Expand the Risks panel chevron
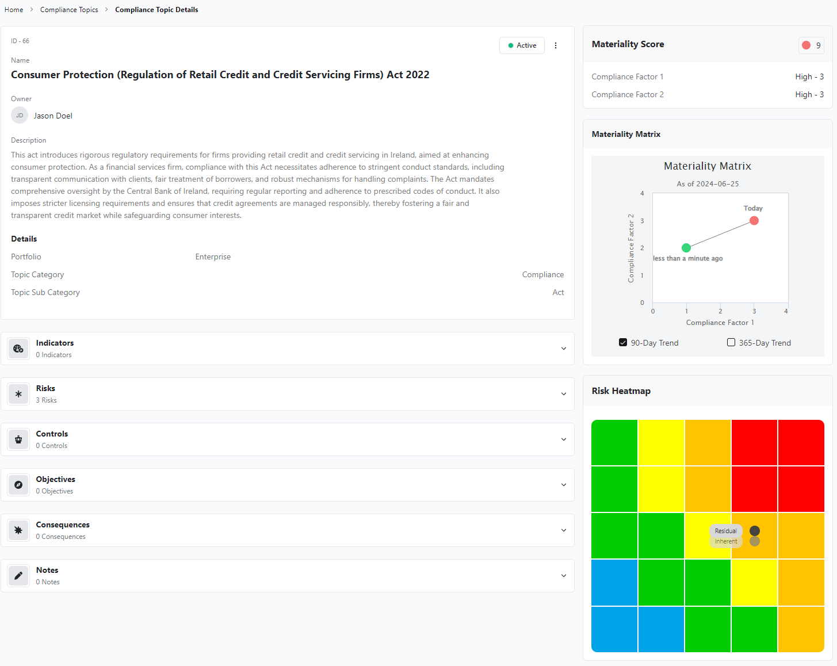This screenshot has width=837, height=666. pos(564,394)
